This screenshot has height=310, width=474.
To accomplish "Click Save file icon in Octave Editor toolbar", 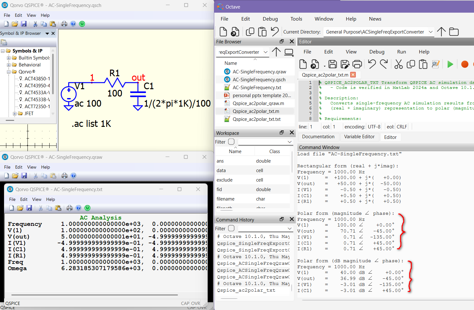I will click(x=332, y=64).
